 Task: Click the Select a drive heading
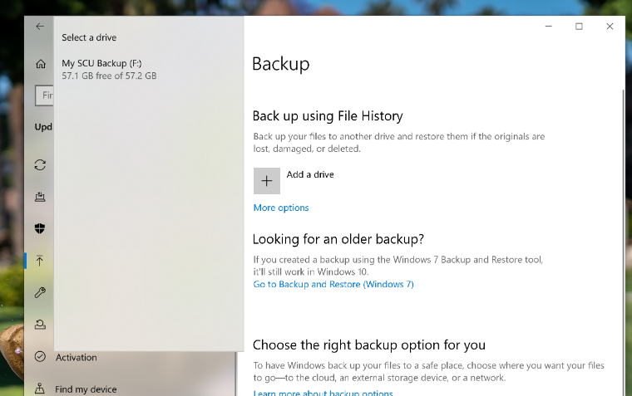click(x=89, y=37)
